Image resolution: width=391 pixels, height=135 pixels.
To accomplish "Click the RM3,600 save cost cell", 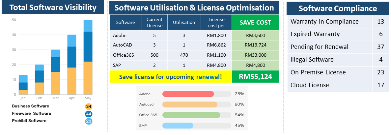I will 255,35.
